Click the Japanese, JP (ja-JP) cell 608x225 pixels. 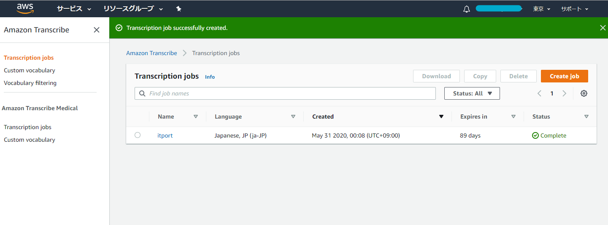[240, 135]
